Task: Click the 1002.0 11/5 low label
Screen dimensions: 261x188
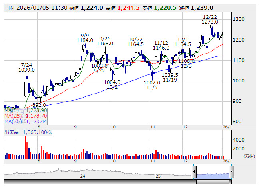Action: tap(152, 85)
